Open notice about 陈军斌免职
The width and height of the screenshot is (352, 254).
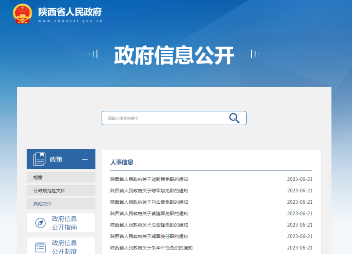click(x=149, y=191)
